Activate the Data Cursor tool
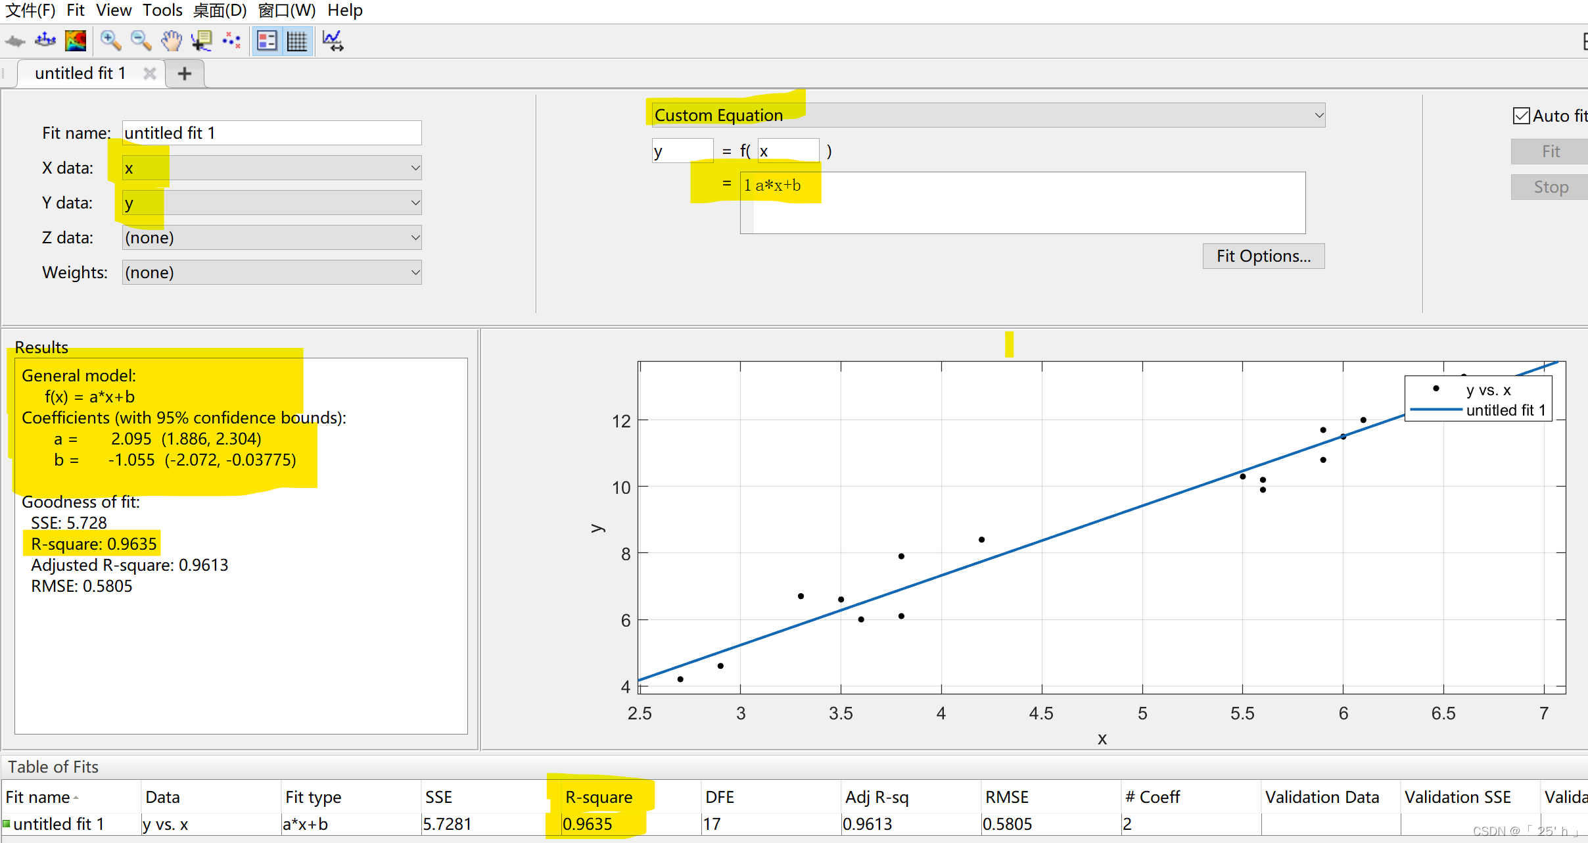1588x843 pixels. click(201, 41)
